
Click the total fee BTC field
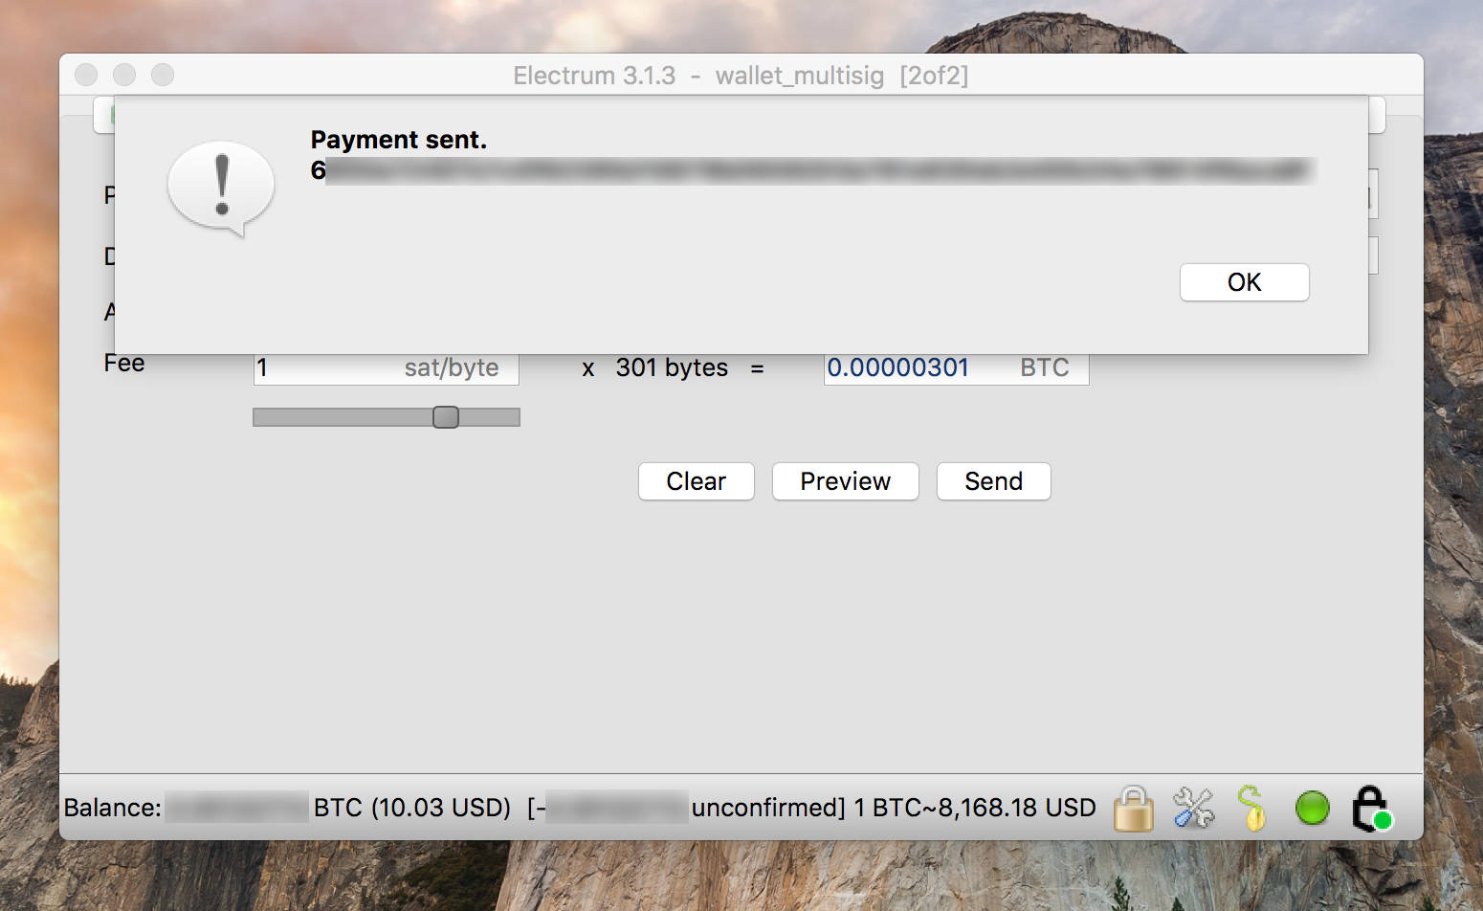pyautogui.click(x=956, y=368)
